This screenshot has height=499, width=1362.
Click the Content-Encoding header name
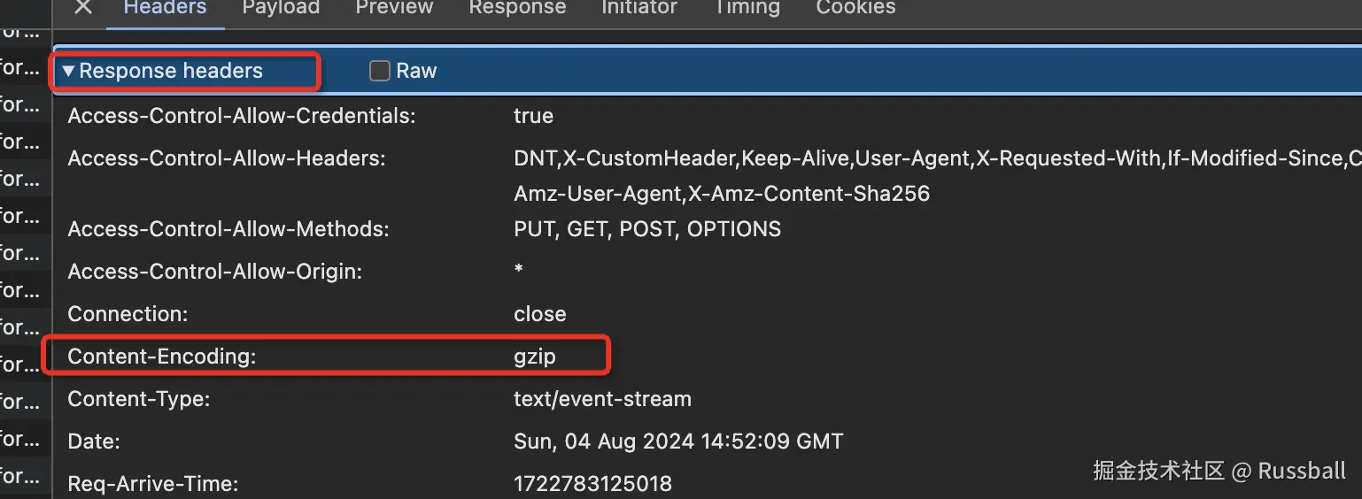162,357
